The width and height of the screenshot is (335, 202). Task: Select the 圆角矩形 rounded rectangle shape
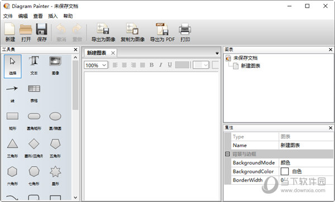(34, 116)
